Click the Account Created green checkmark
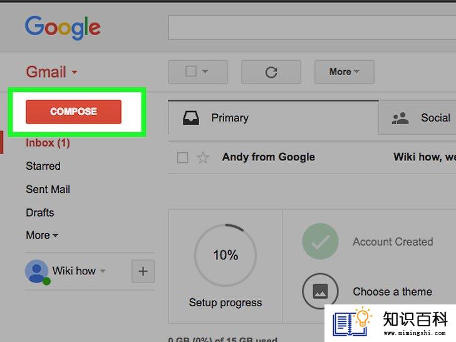This screenshot has width=456, height=342. click(x=320, y=241)
